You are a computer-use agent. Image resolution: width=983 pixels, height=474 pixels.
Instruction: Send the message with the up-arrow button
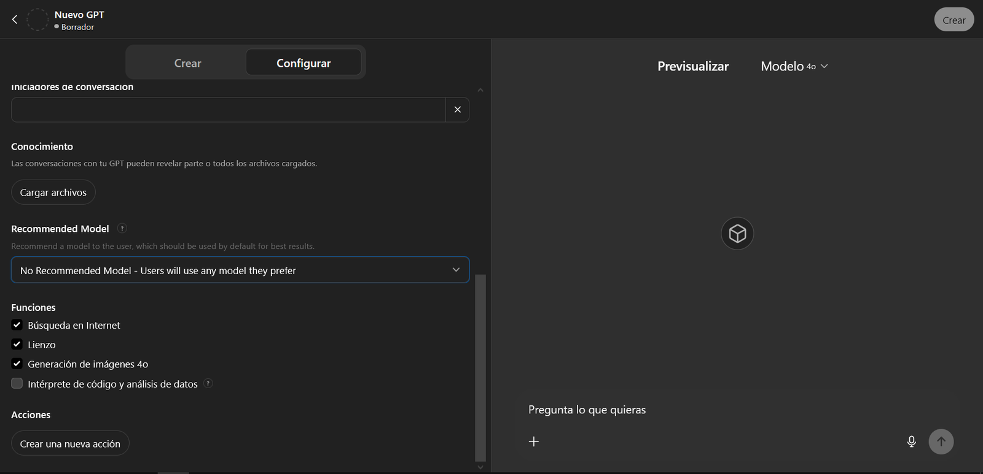tap(941, 442)
